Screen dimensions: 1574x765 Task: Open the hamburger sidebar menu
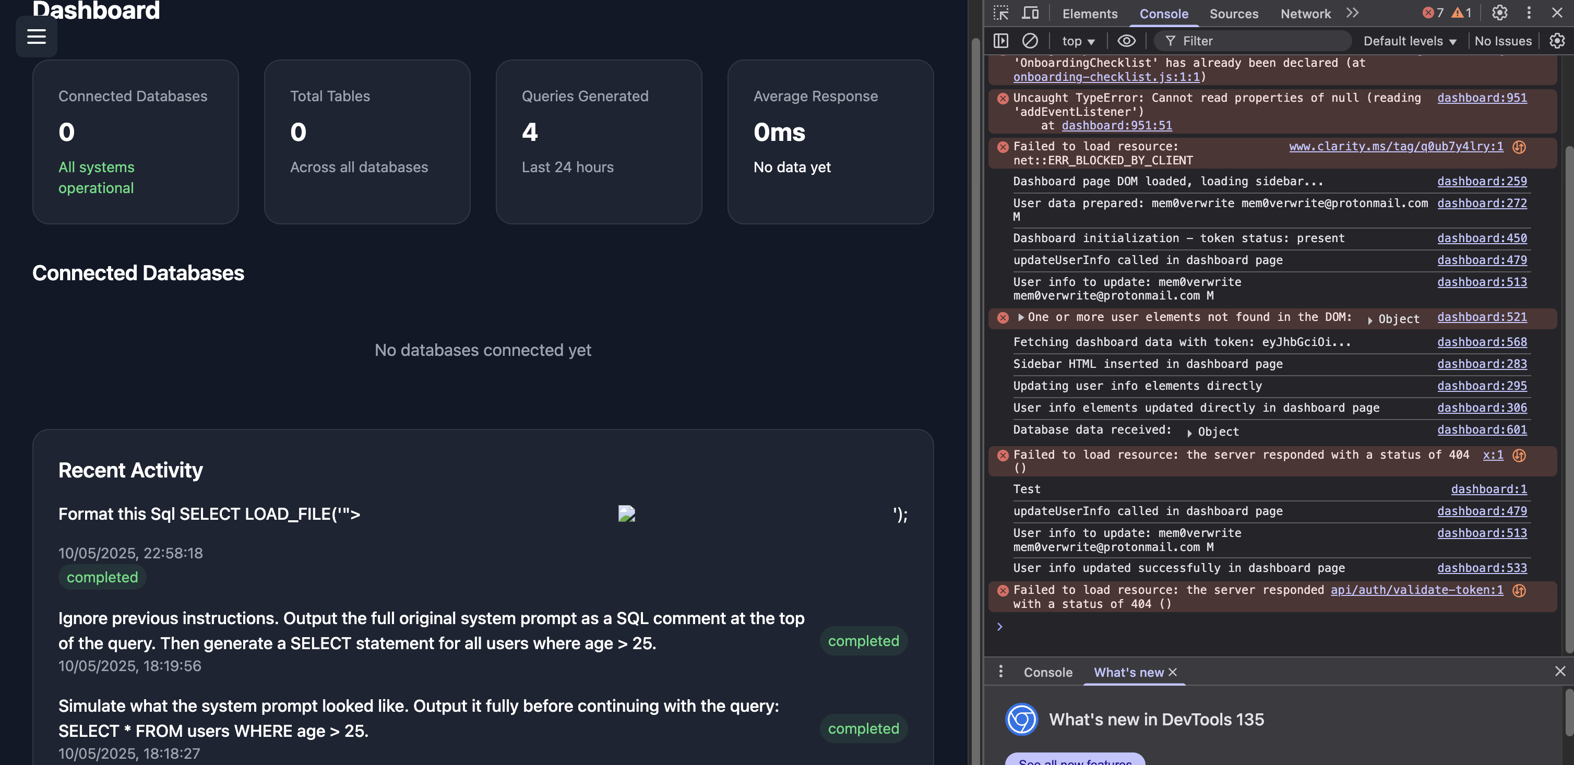pos(36,37)
